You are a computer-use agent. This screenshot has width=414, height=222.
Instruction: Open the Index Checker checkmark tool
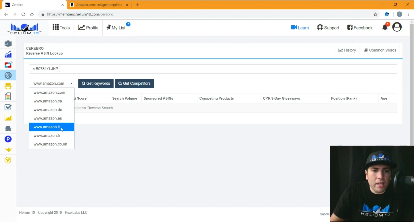point(8,107)
